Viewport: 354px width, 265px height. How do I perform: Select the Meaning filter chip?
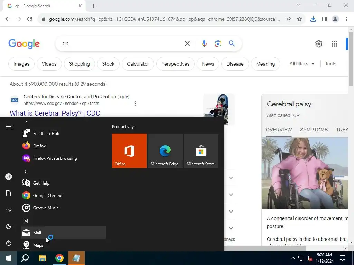tap(265, 64)
